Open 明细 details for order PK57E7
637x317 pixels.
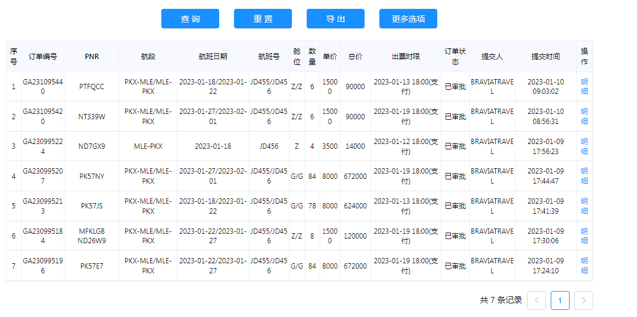point(584,266)
